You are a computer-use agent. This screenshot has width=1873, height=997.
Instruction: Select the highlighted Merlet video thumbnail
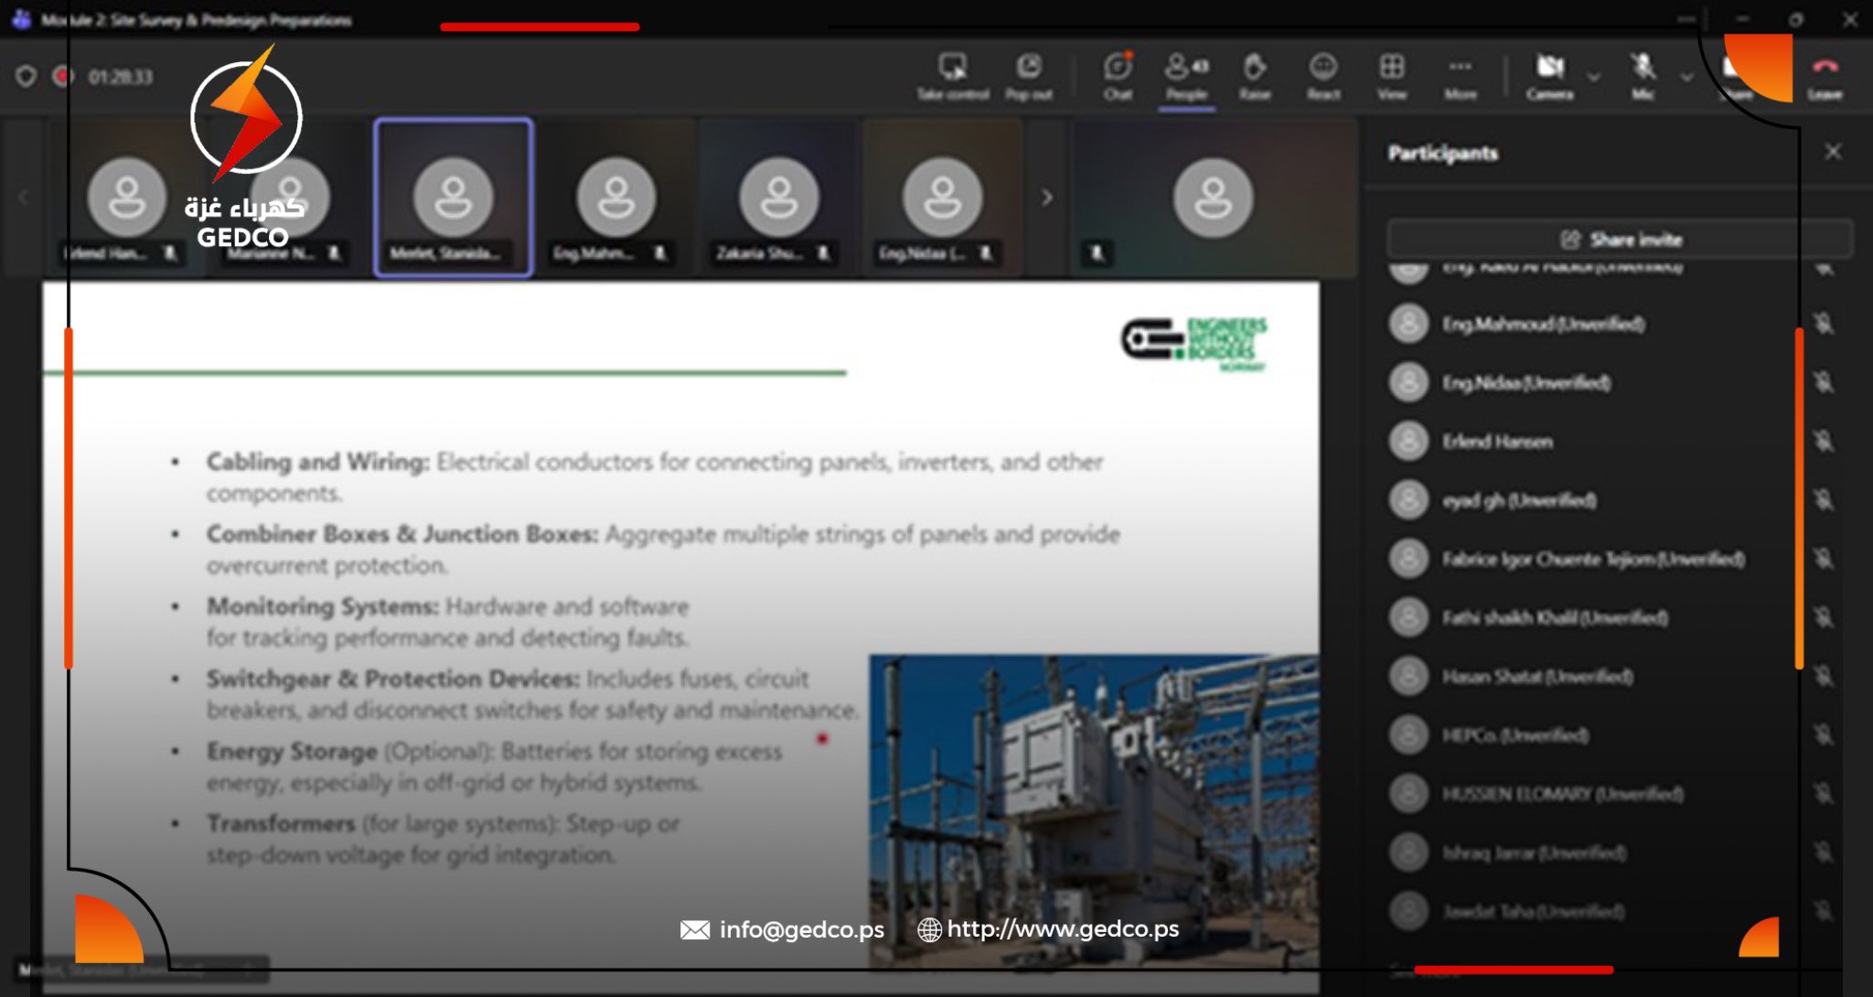[x=453, y=198]
